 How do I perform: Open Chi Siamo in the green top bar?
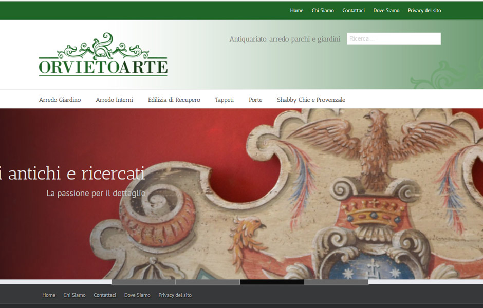coord(323,10)
